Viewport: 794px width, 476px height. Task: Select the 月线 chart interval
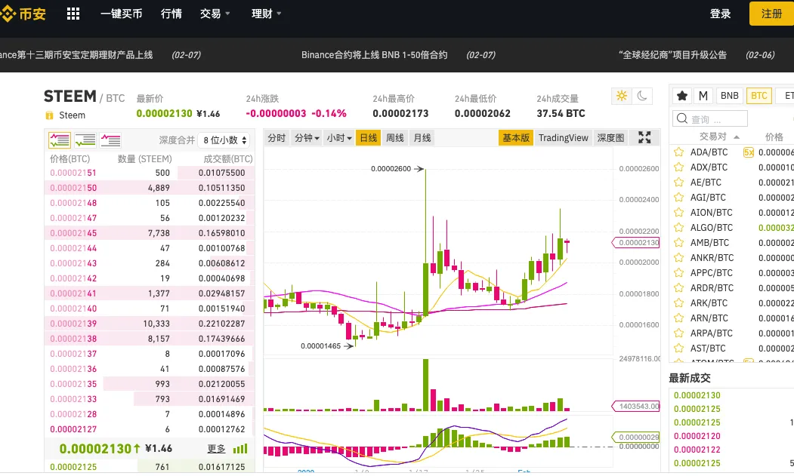click(422, 137)
